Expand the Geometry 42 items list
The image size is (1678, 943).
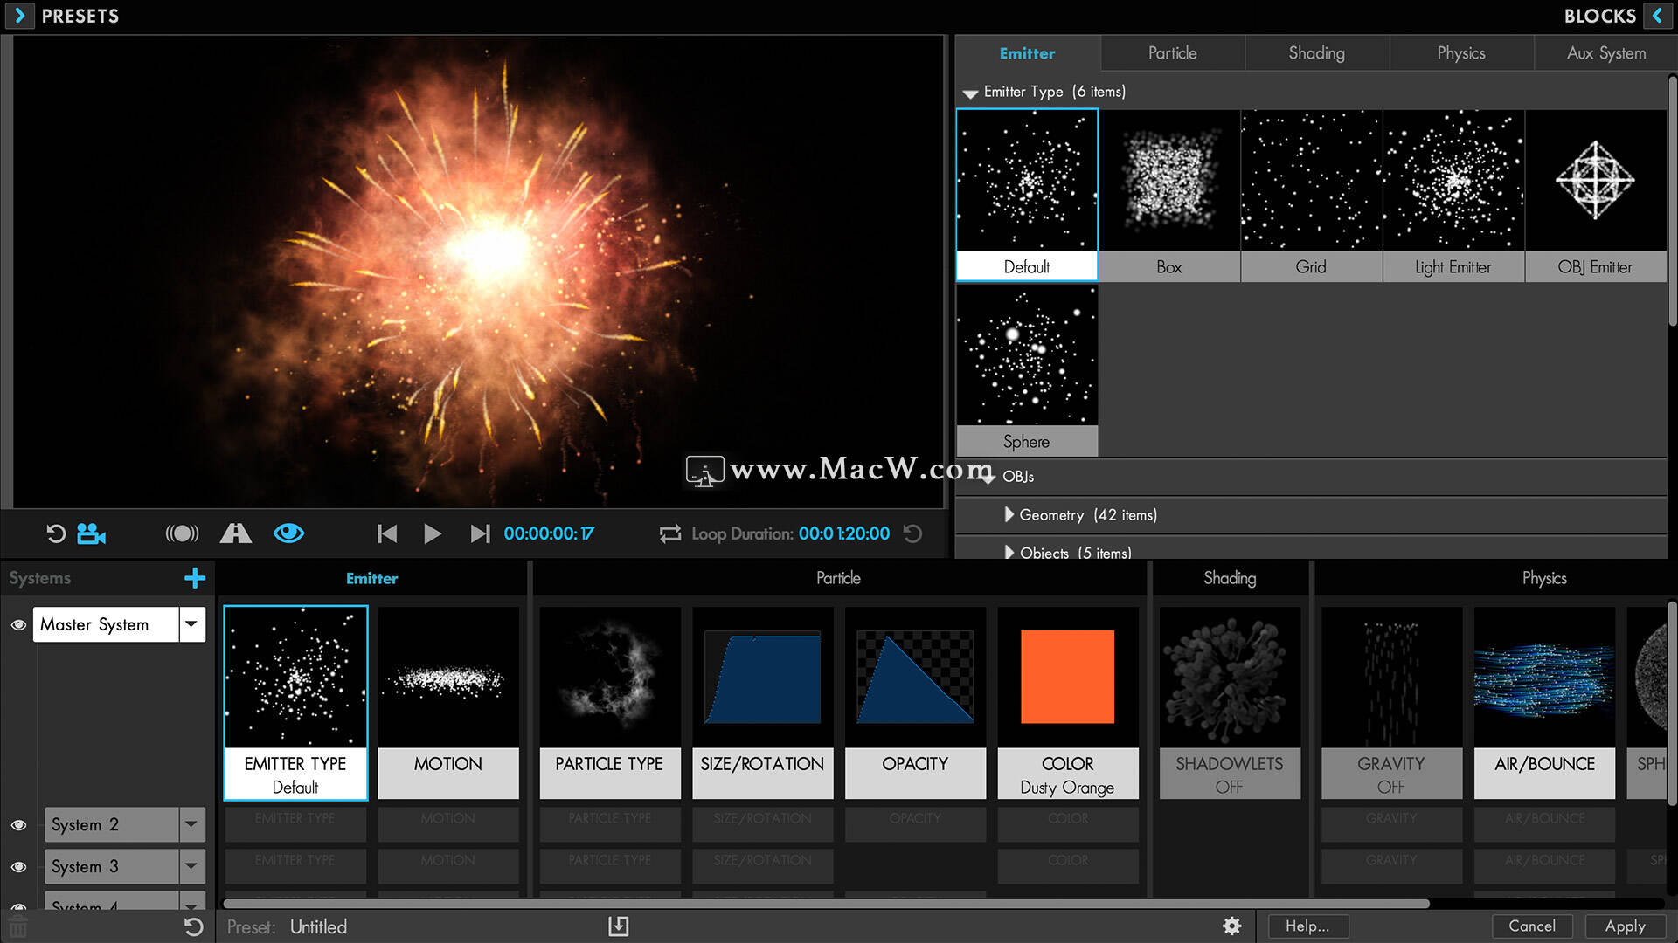coord(1009,515)
